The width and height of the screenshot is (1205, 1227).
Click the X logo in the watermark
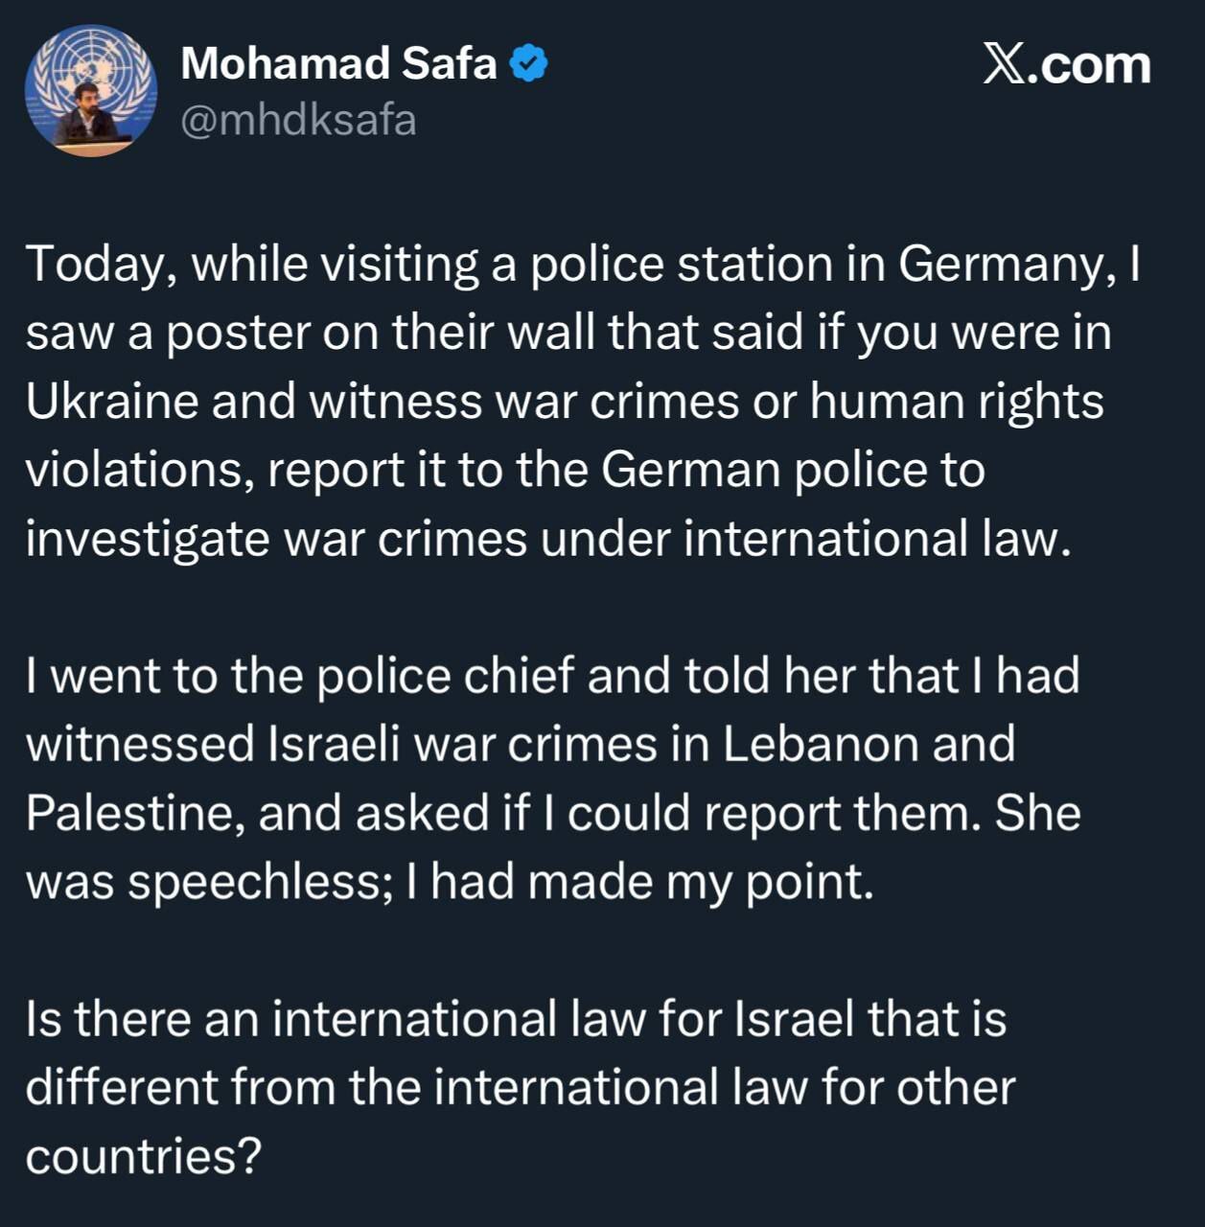pyautogui.click(x=1004, y=65)
